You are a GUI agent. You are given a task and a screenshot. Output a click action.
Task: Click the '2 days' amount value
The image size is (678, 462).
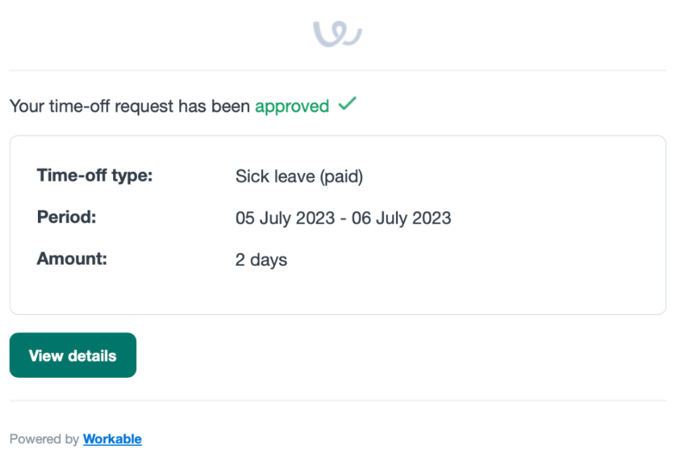[x=261, y=260]
